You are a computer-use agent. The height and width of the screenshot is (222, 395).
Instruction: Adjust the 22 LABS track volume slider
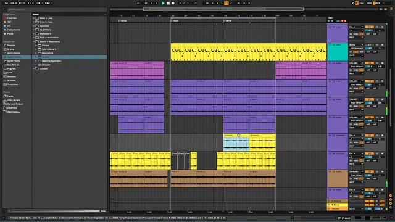pos(369,48)
